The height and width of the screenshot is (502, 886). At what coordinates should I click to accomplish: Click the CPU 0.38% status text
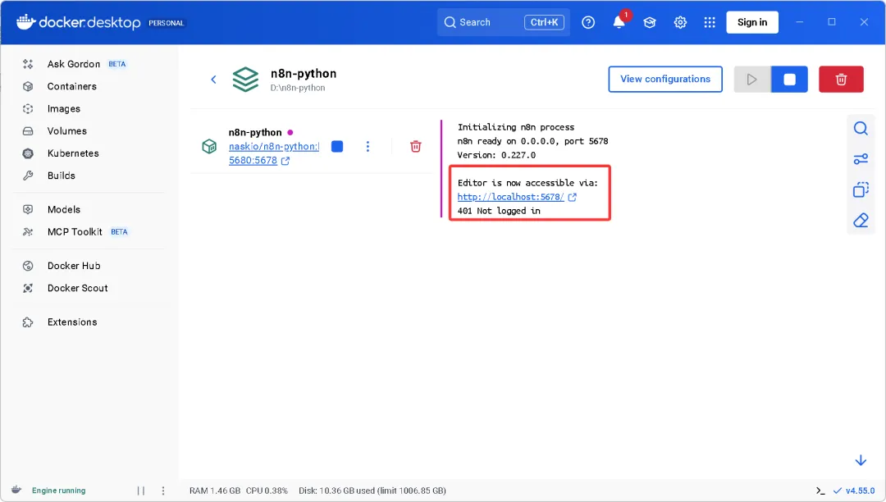[267, 491]
